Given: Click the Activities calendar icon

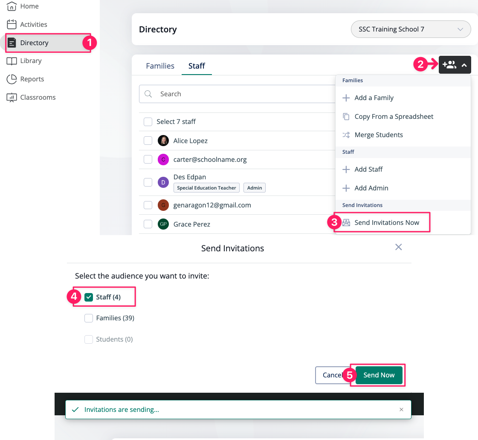Looking at the screenshot, I should point(12,25).
